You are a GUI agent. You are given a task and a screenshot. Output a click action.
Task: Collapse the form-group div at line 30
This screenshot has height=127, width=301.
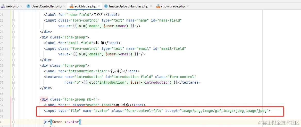coord(13,65)
